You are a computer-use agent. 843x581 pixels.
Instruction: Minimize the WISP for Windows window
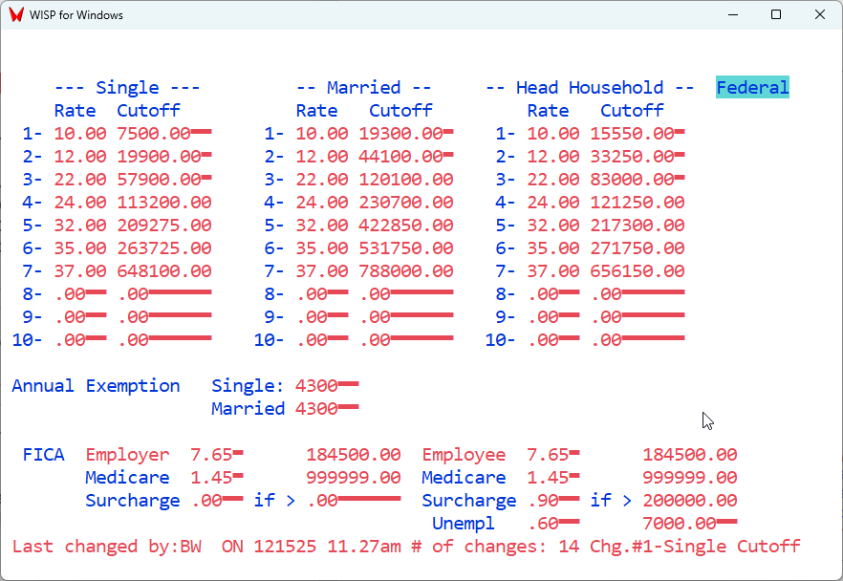(x=732, y=15)
